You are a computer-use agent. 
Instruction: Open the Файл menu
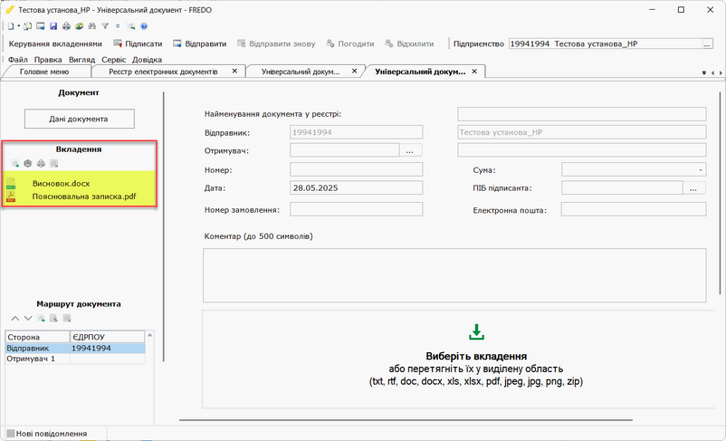[17, 60]
